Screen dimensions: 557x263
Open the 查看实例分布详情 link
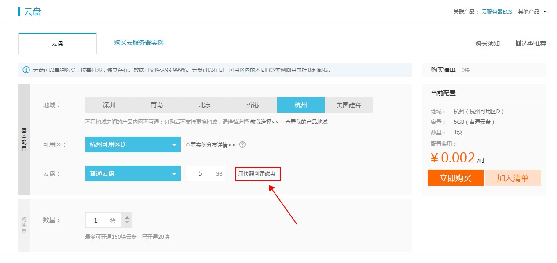tap(210, 144)
